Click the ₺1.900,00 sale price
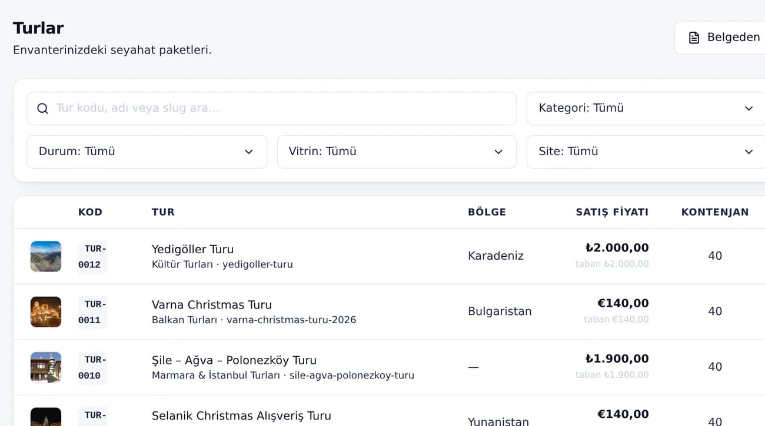The height and width of the screenshot is (426, 765). 617,359
